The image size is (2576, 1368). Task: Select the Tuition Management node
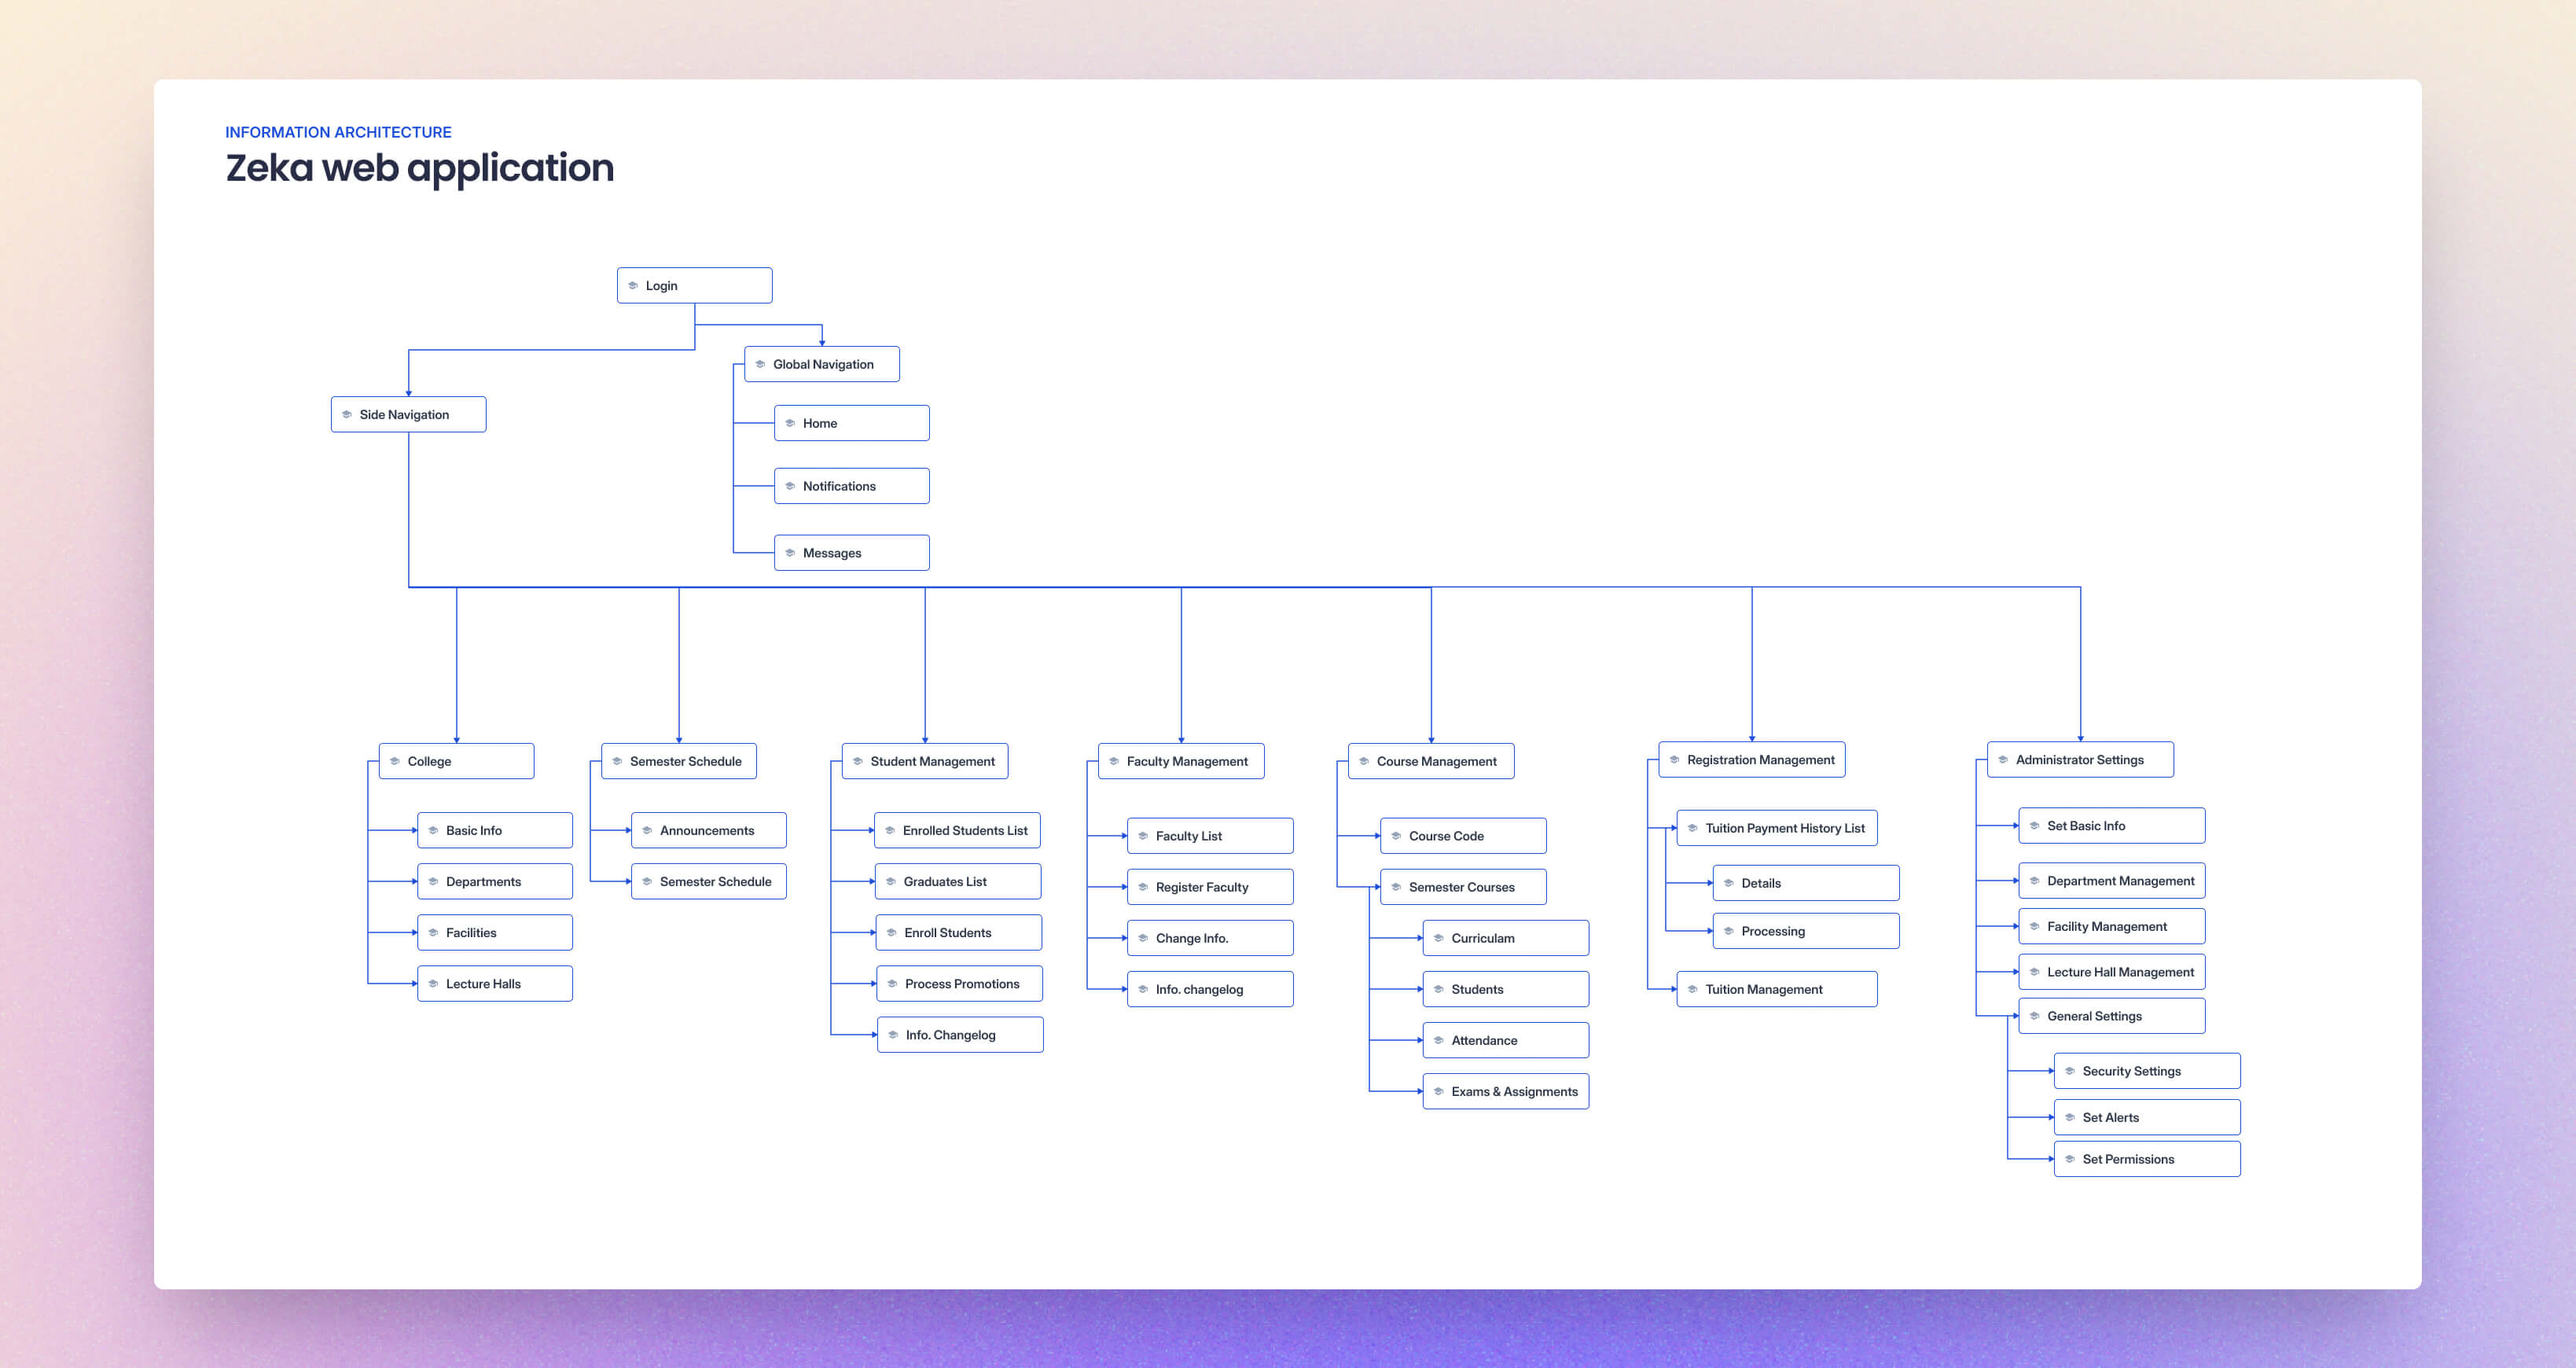pyautogui.click(x=1777, y=989)
